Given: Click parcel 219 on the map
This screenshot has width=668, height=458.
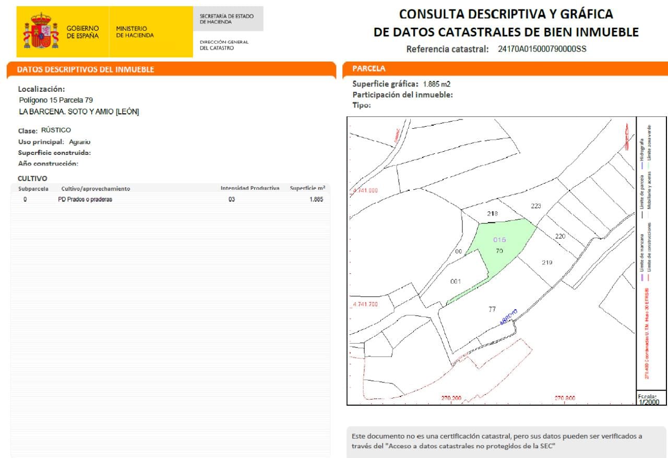Looking at the screenshot, I should click(547, 262).
